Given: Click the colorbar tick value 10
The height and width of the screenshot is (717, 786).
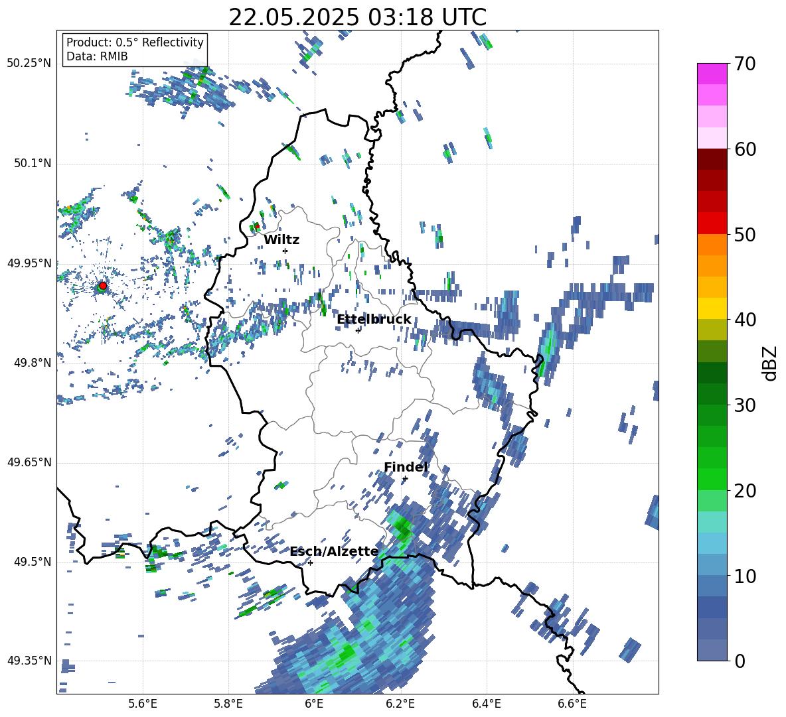Looking at the screenshot, I should pos(745,576).
